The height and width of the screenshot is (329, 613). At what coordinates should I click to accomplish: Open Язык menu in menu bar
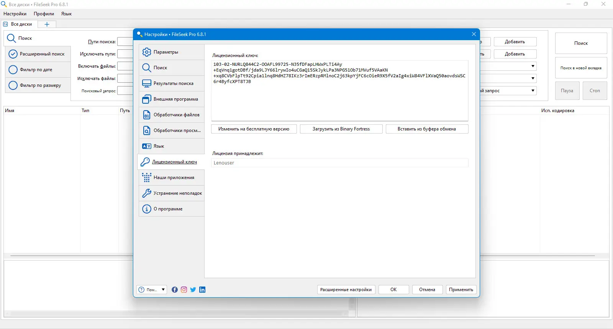click(x=66, y=14)
